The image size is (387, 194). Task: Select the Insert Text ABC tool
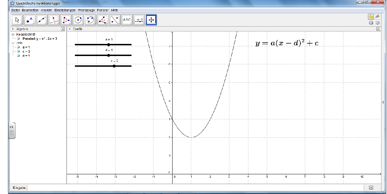[127, 20]
